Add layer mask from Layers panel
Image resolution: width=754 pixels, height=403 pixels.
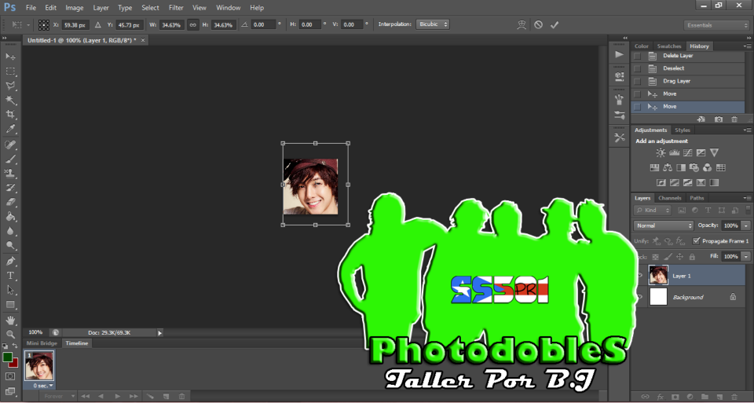click(675, 397)
